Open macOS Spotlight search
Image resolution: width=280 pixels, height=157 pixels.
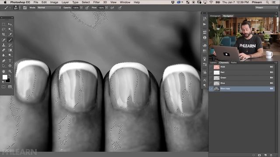(x=267, y=2)
